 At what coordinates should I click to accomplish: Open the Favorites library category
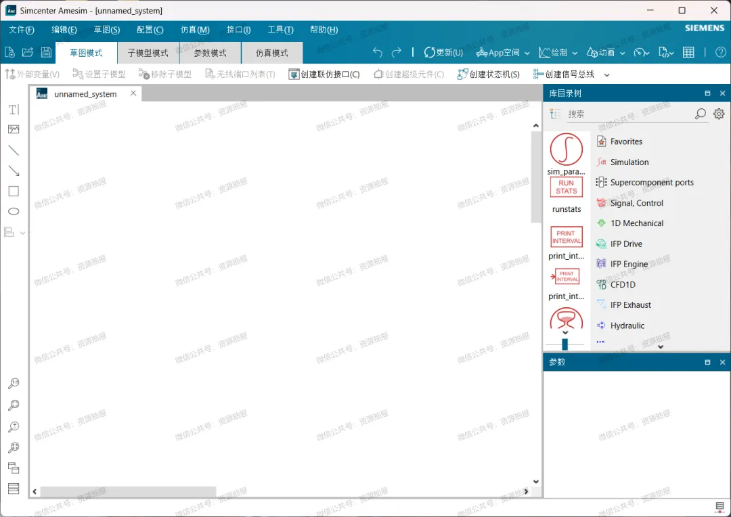[620, 141]
